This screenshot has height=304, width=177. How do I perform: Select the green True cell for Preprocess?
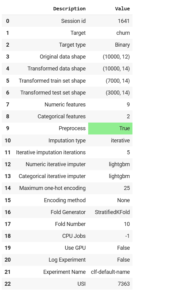pos(110,128)
